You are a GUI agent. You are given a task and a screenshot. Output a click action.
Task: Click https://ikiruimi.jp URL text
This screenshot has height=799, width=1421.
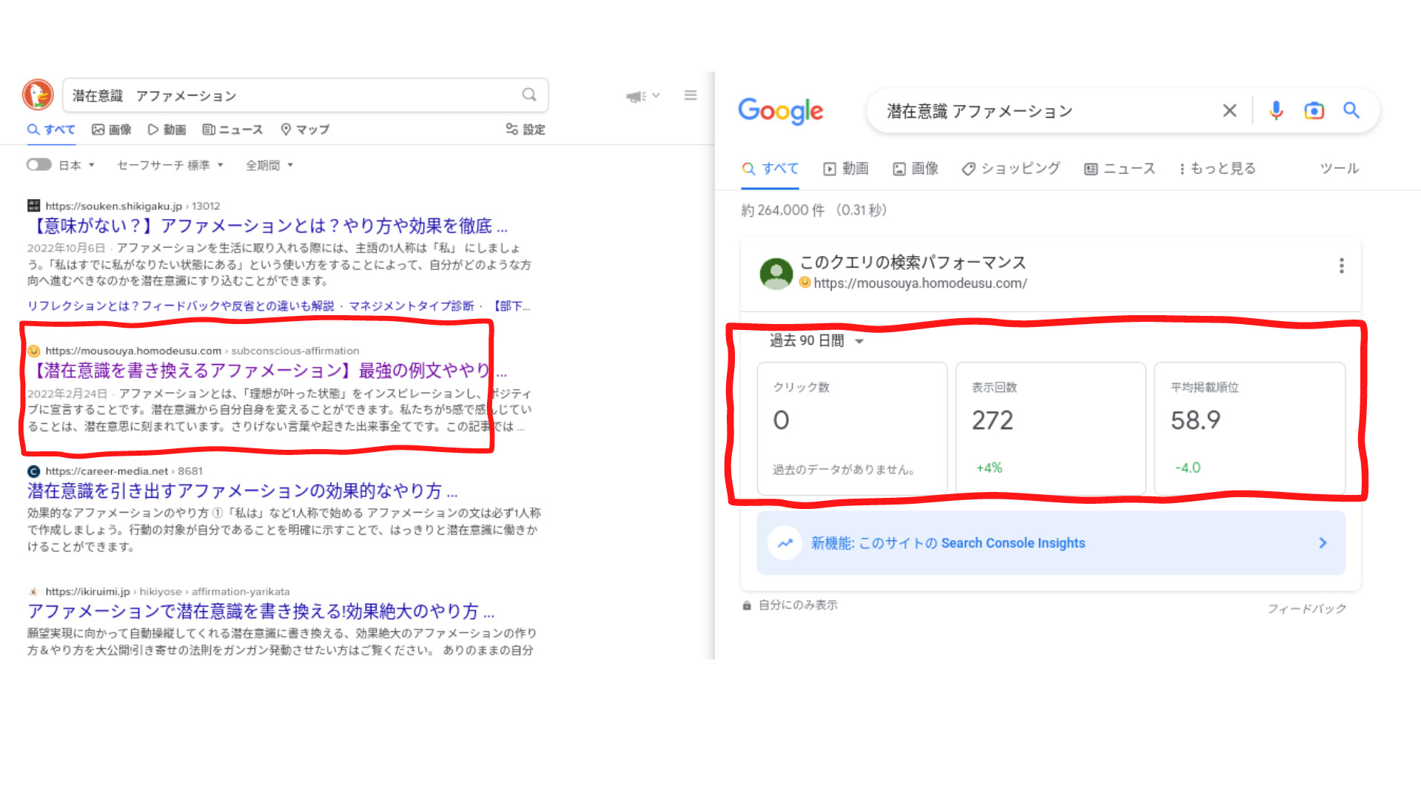click(x=87, y=592)
